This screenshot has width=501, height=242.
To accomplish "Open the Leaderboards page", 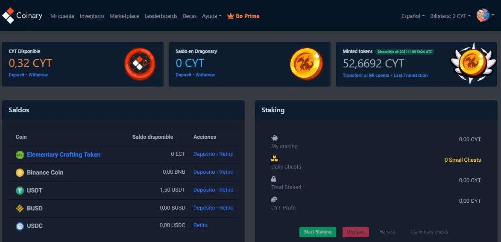I will point(161,16).
